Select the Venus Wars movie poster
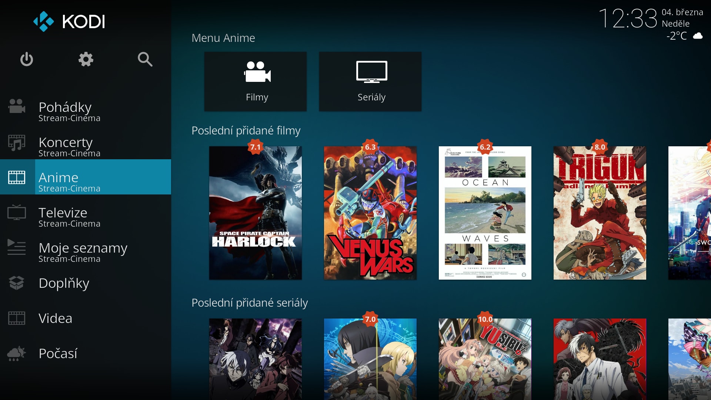The width and height of the screenshot is (711, 400). tap(370, 213)
